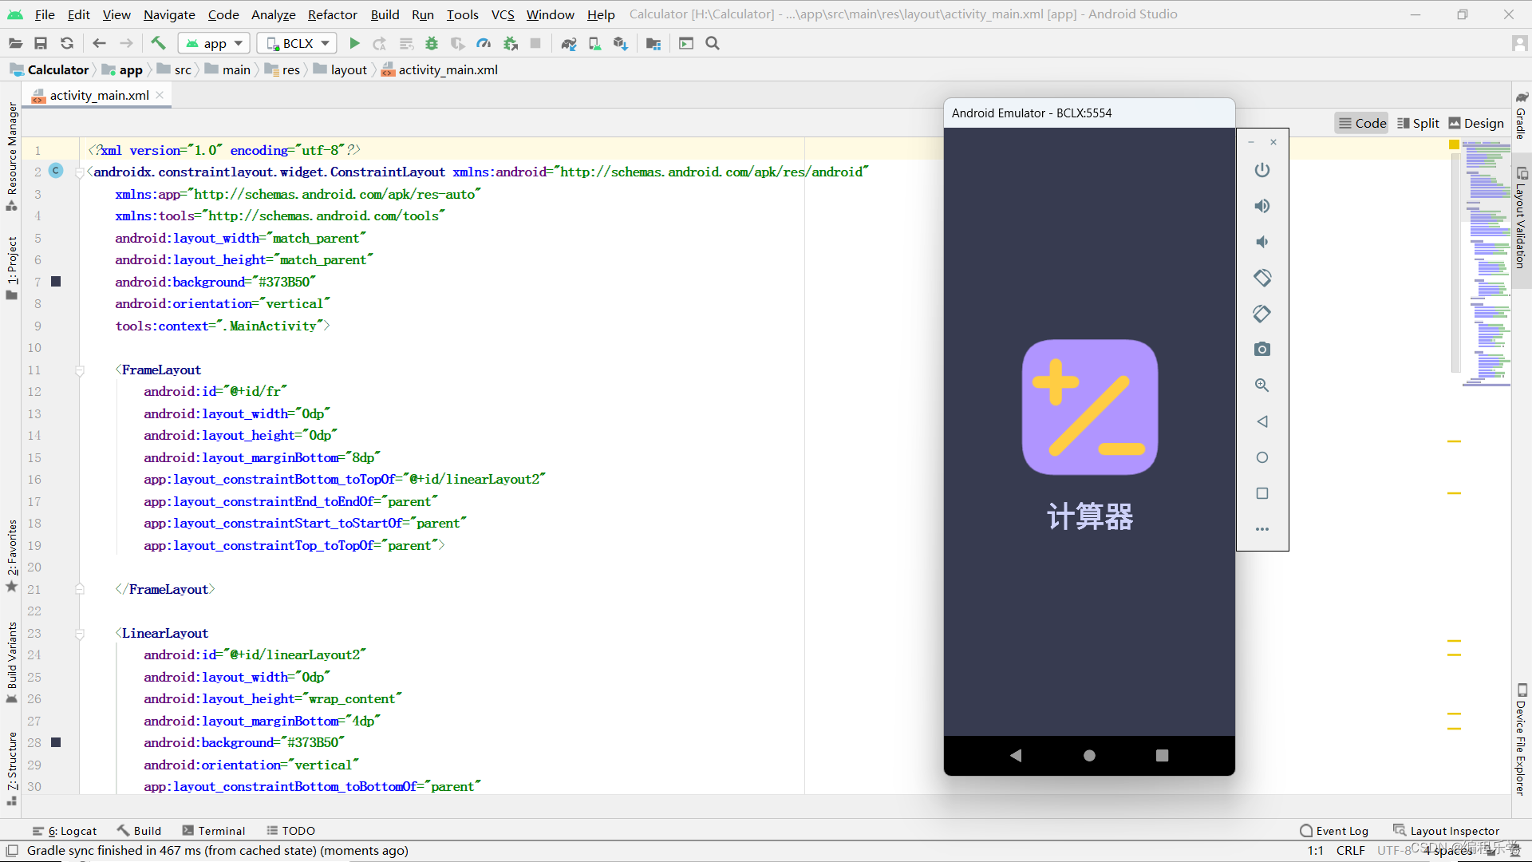
Task: Open the AVD Manager icon
Action: pos(594,43)
